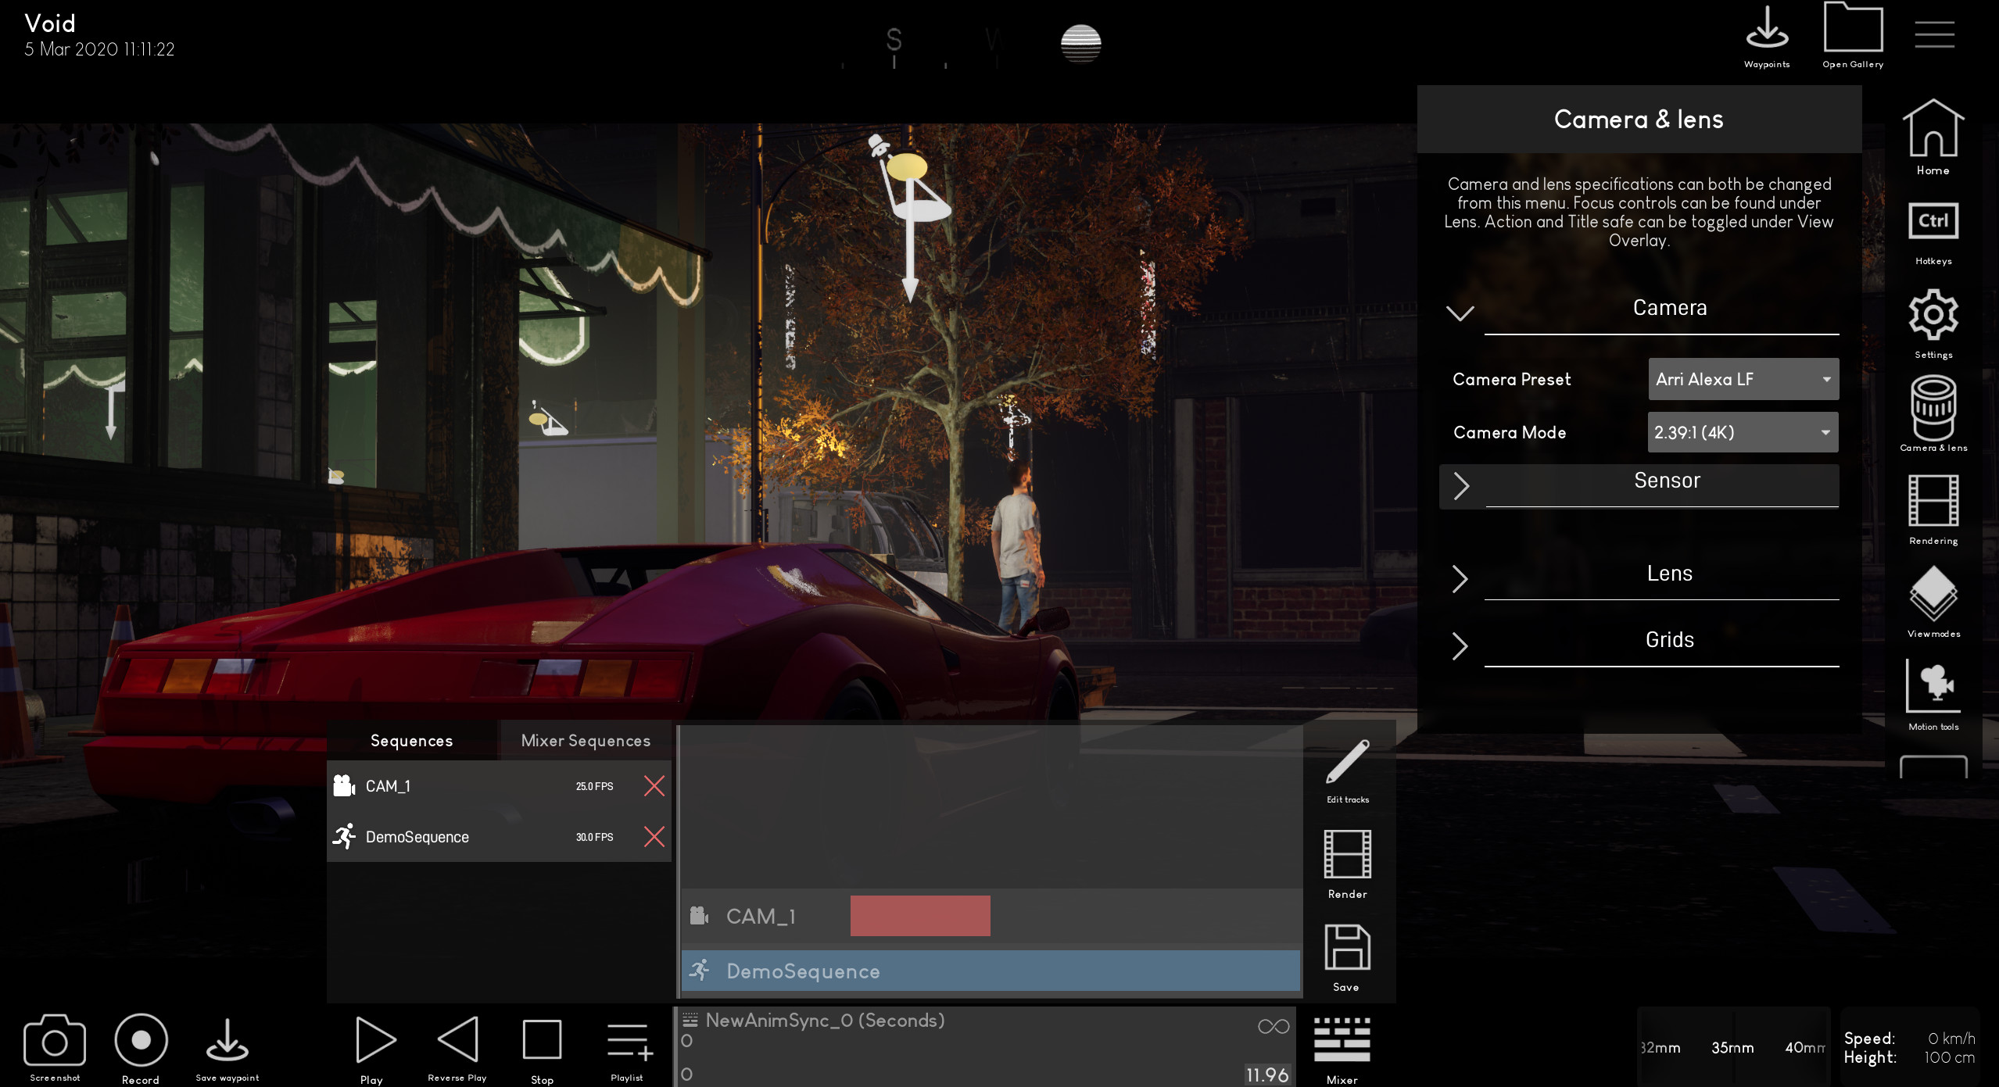Save the mixer sequence
This screenshot has height=1087, width=1999.
pyautogui.click(x=1346, y=953)
